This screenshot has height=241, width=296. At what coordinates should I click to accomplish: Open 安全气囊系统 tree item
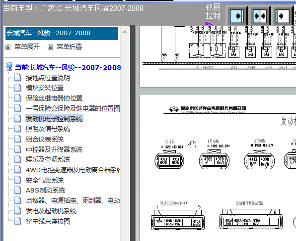coord(45,181)
